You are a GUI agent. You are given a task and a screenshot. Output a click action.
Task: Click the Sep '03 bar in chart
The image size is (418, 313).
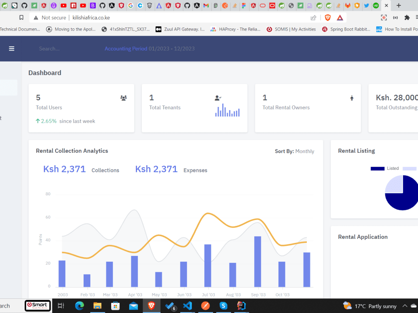coord(257,262)
